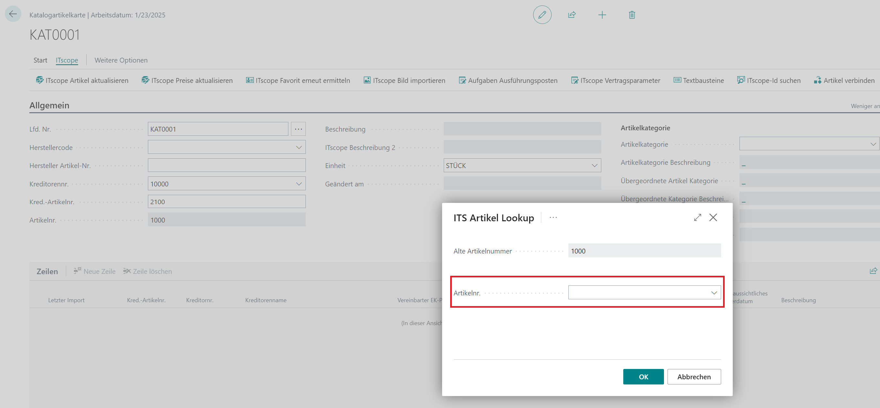Click Artikel verbinden action
The height and width of the screenshot is (408, 880).
tap(844, 80)
